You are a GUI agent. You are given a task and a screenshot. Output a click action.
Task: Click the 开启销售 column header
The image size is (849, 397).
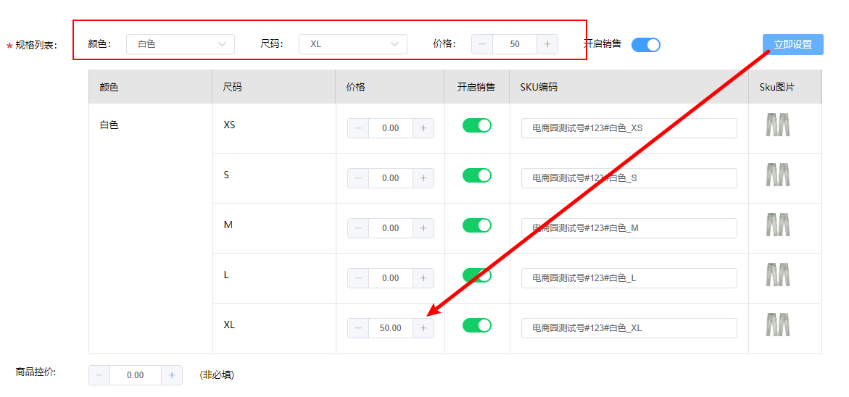click(476, 87)
